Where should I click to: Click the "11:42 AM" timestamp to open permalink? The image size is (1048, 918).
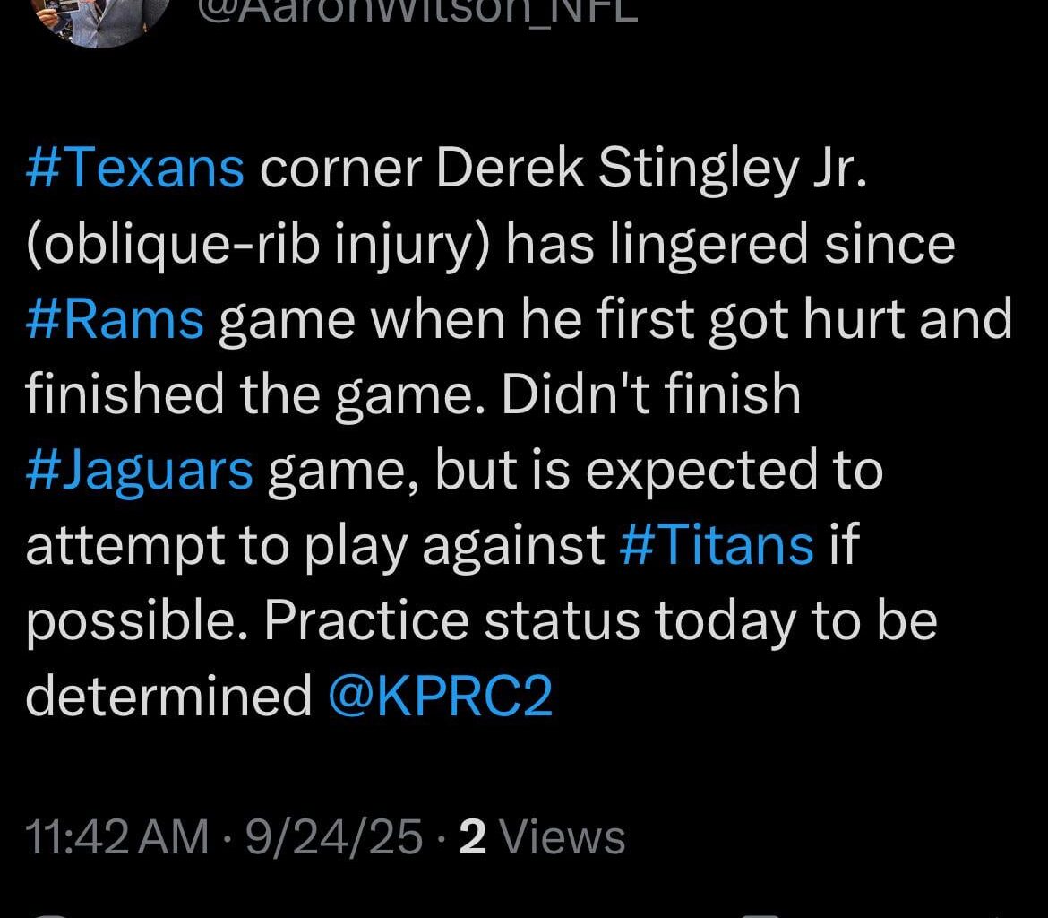coord(116,837)
